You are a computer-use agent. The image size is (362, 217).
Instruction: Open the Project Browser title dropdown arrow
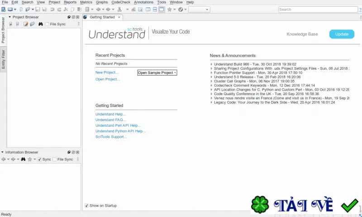[10, 17]
